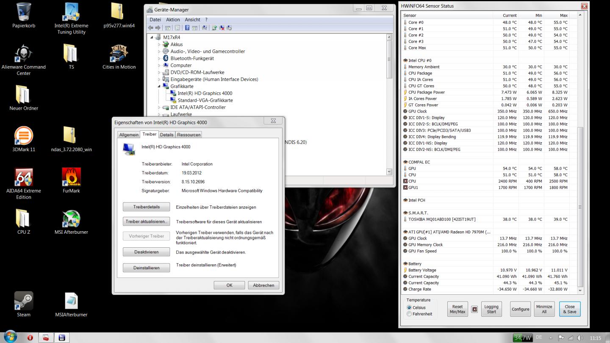Launch Intel Extreme Tuning Utility shortcut
The image size is (610, 343).
click(x=71, y=19)
